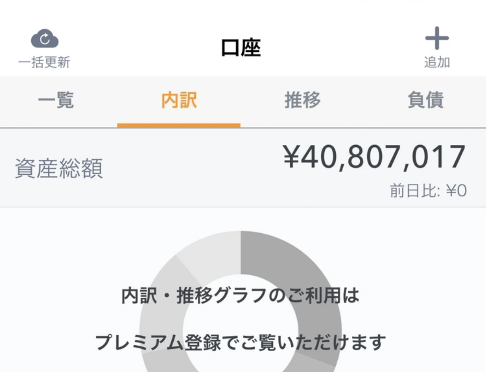Screen dimensions: 486x372
Task: Switch to the 一覧 tab
Action: click(56, 100)
